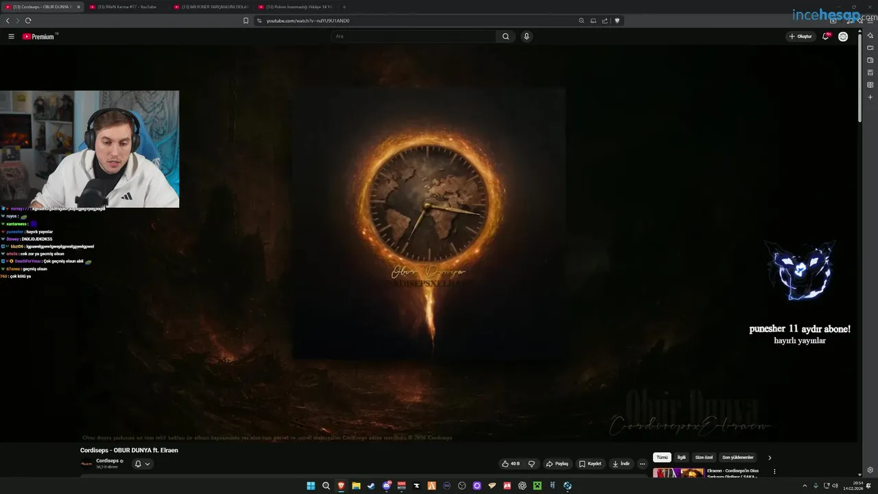Select the Tümü filter chip
This screenshot has height=494, width=878.
pos(662,458)
